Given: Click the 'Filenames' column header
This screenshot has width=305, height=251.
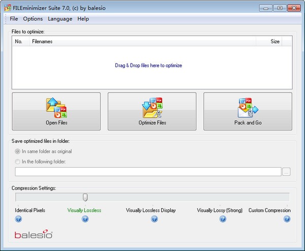Looking at the screenshot, I should click(142, 42).
